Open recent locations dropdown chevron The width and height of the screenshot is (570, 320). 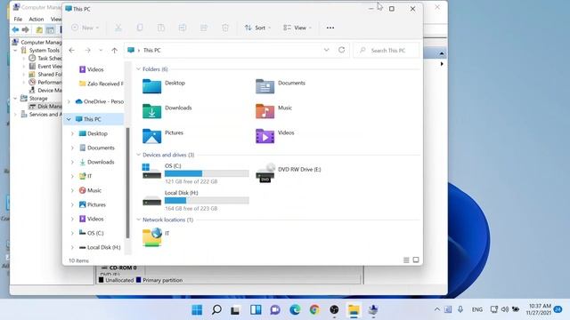point(101,51)
